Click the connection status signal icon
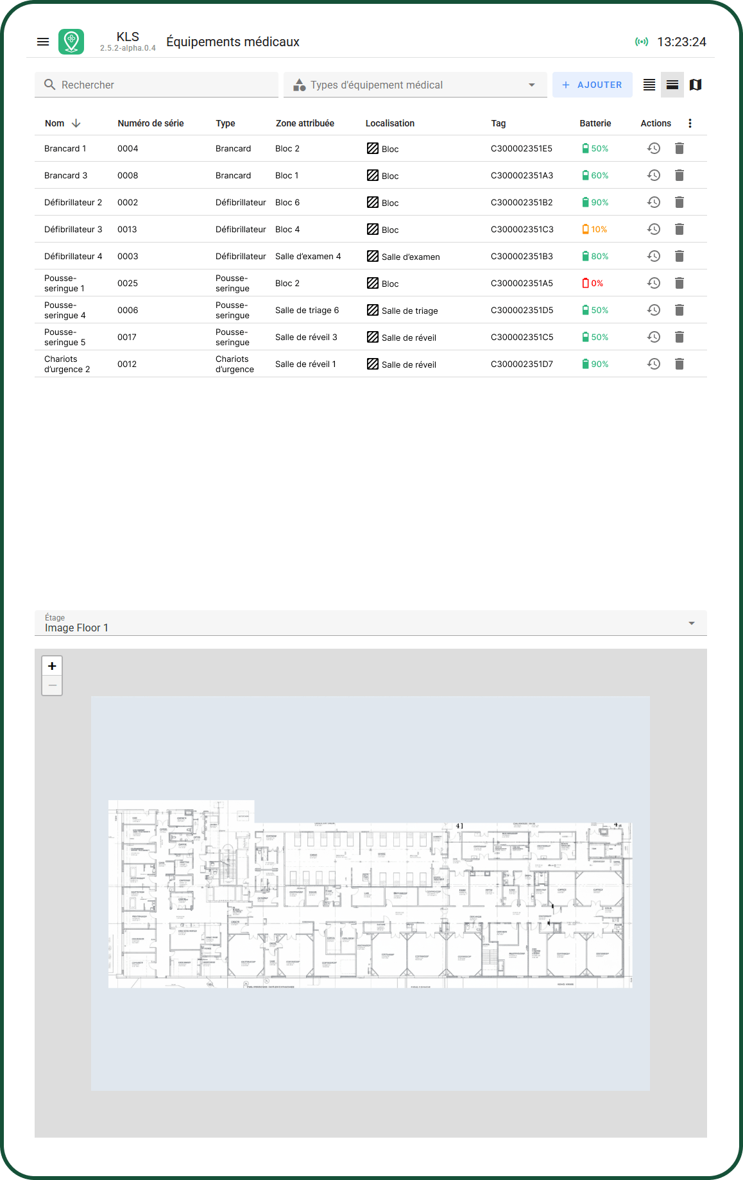This screenshot has width=743, height=1180. pyautogui.click(x=641, y=42)
